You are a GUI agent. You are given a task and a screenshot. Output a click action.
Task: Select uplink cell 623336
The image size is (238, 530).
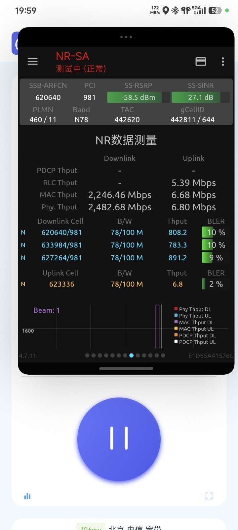[62, 284]
